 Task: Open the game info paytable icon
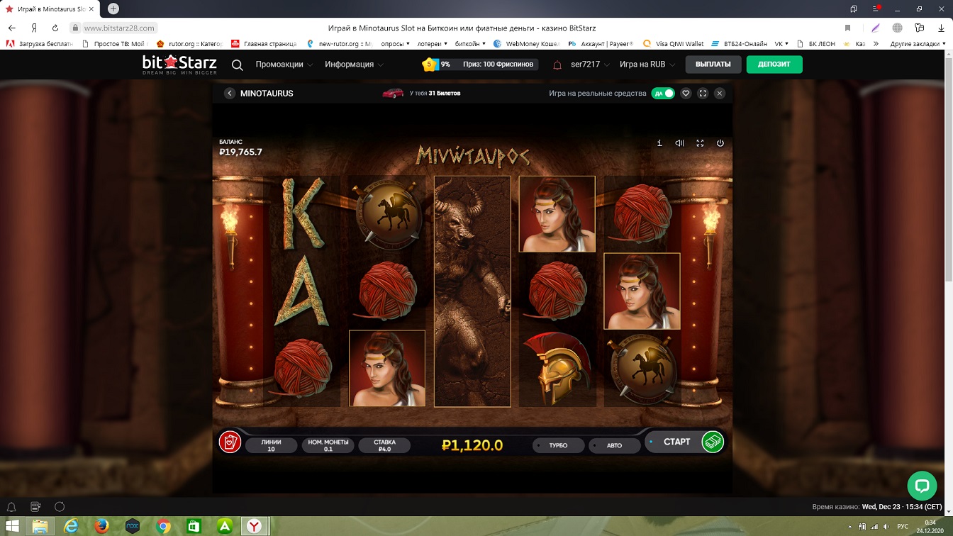pos(659,143)
